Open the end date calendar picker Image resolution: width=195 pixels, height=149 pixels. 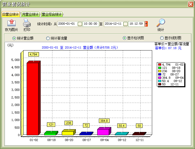125,24
